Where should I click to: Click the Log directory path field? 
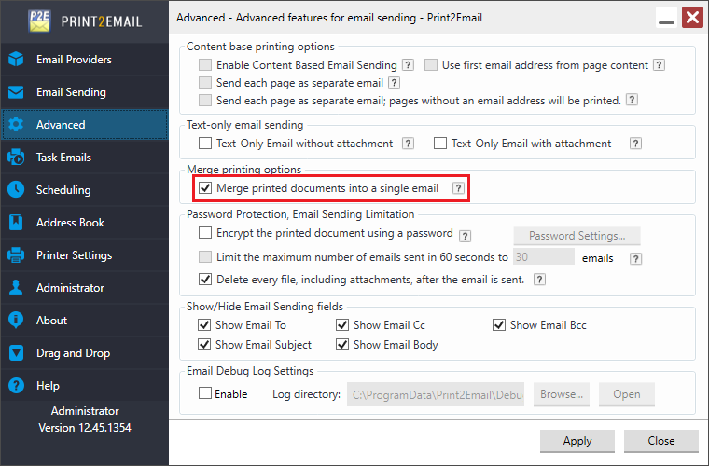pyautogui.click(x=436, y=394)
